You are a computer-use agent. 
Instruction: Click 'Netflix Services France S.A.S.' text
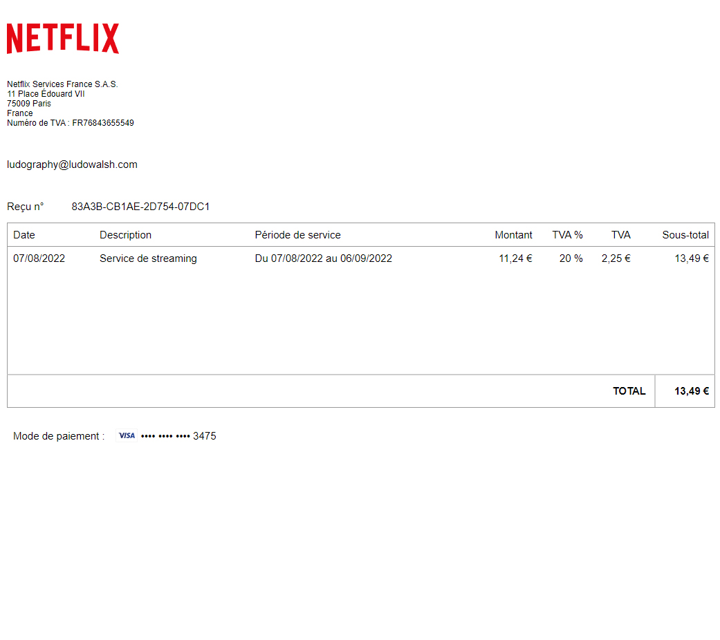point(62,84)
